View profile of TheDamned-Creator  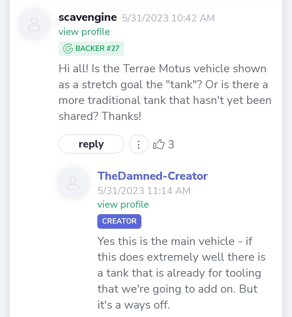[x=123, y=204]
